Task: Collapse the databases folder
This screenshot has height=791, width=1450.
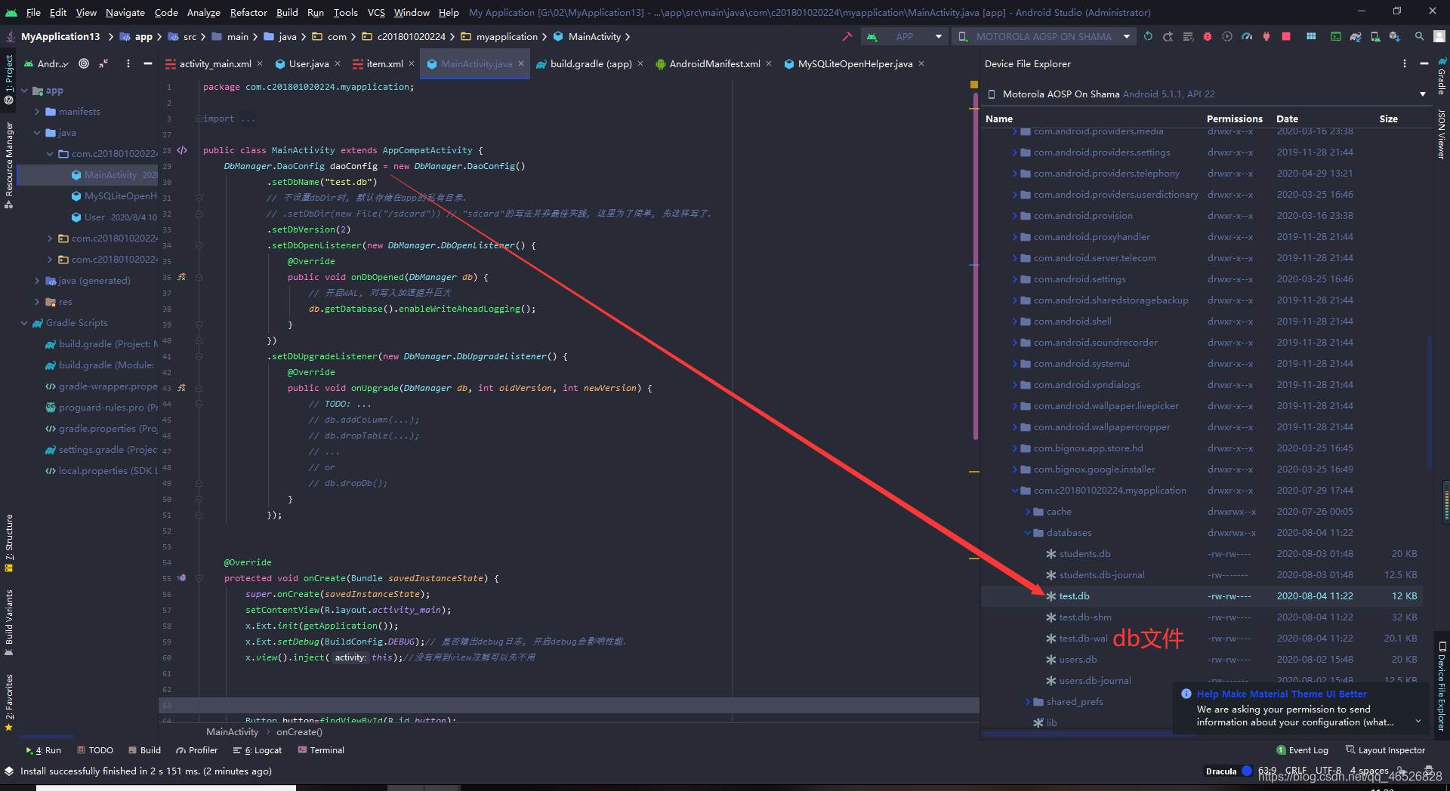Action: click(1028, 533)
